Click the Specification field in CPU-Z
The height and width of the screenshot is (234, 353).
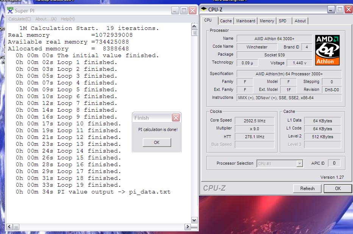289,74
